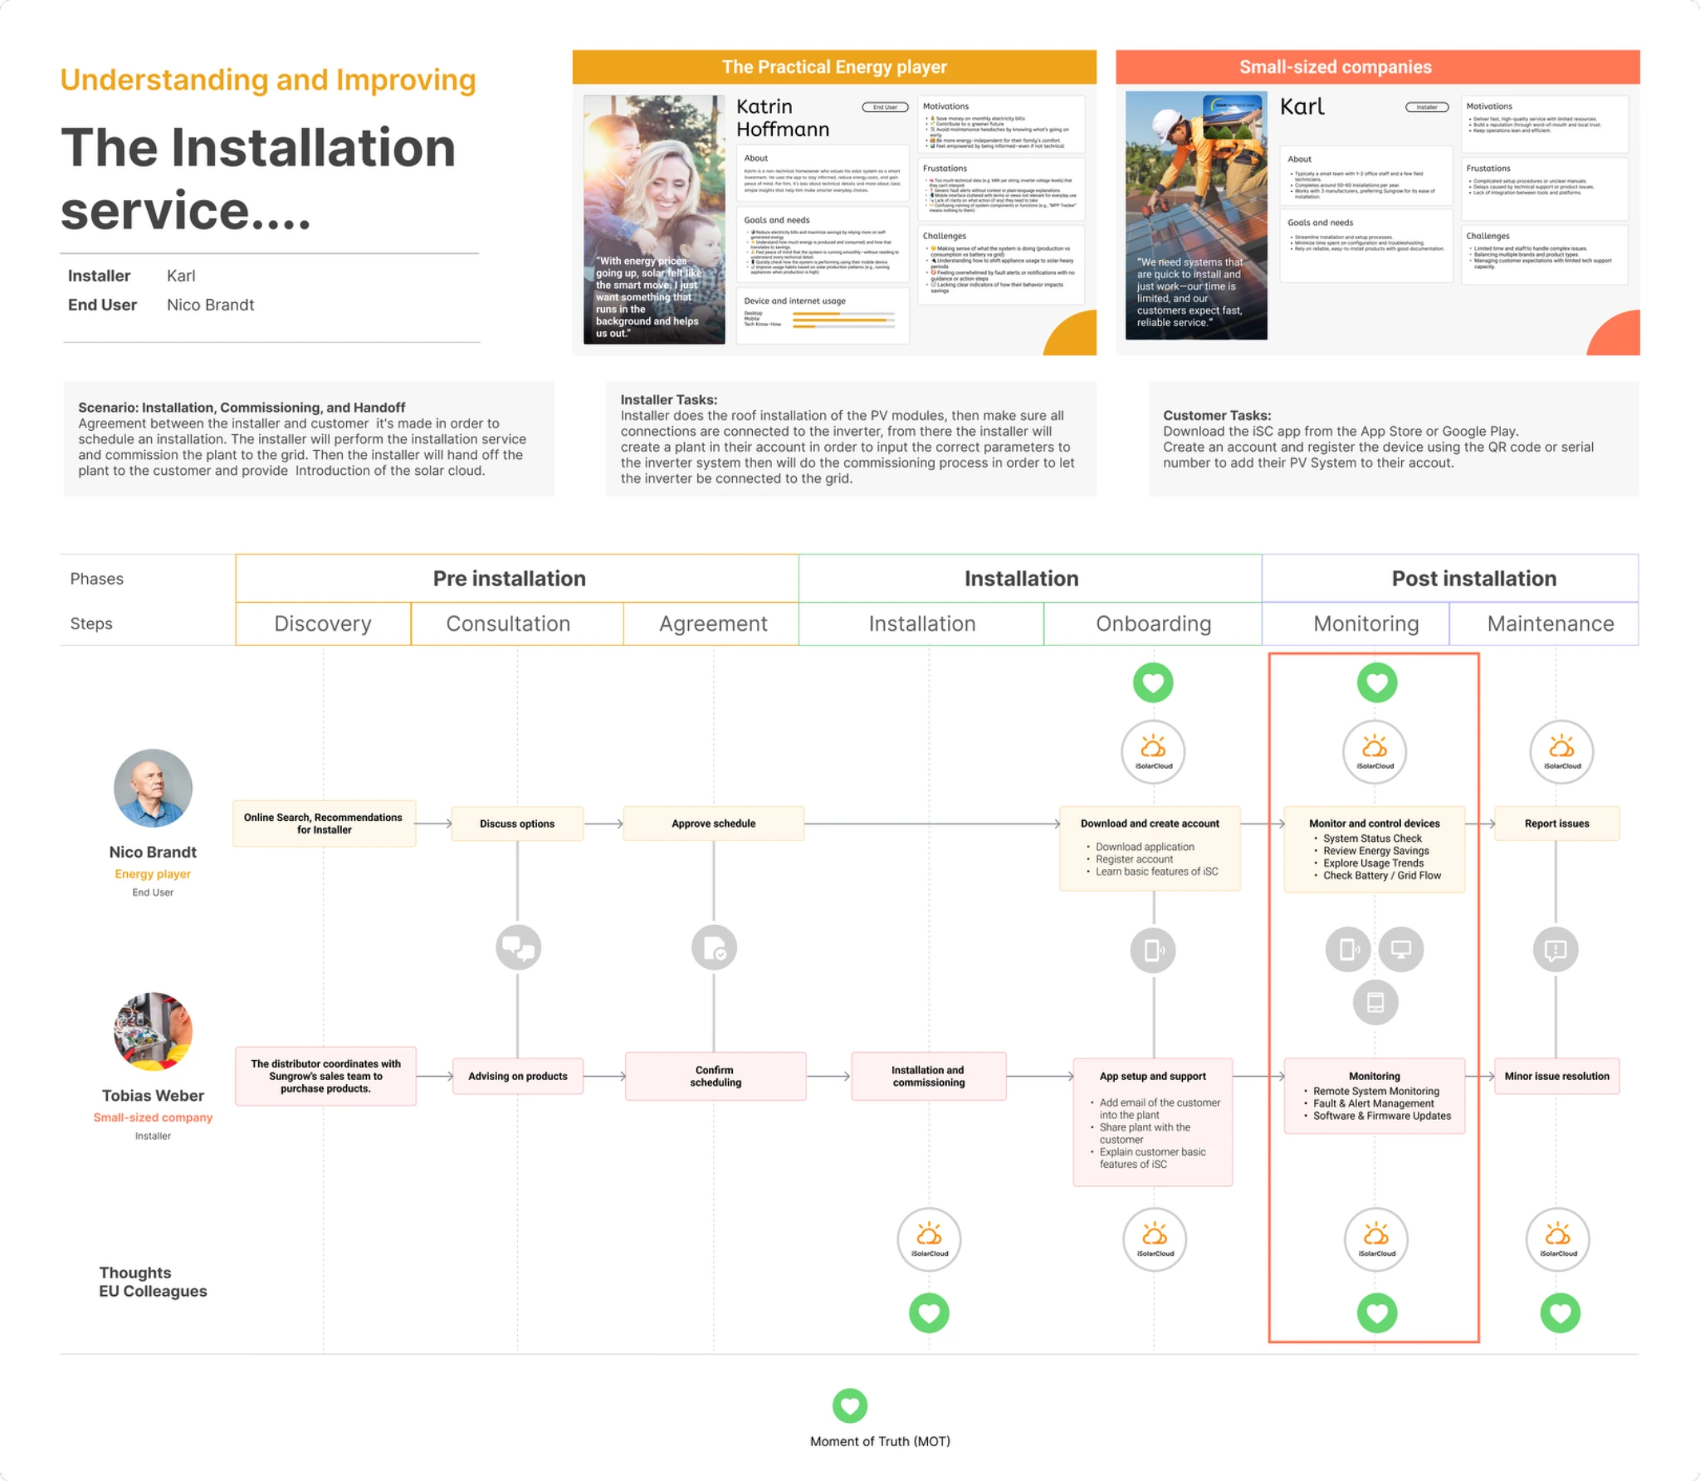Click the document check icon below Approve schedule
This screenshot has width=1700, height=1481.
[x=714, y=947]
